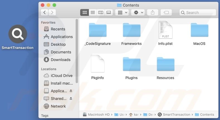220x120 pixels.
Task: Select the Info.plist file icon
Action: click(x=165, y=30)
